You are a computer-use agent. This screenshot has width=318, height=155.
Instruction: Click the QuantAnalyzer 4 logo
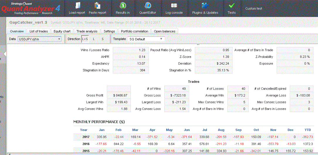pyautogui.click(x=30, y=8)
